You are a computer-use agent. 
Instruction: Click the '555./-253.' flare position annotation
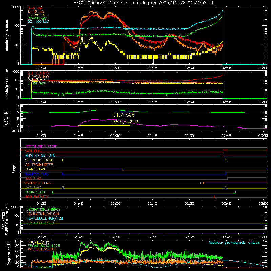[126, 122]
